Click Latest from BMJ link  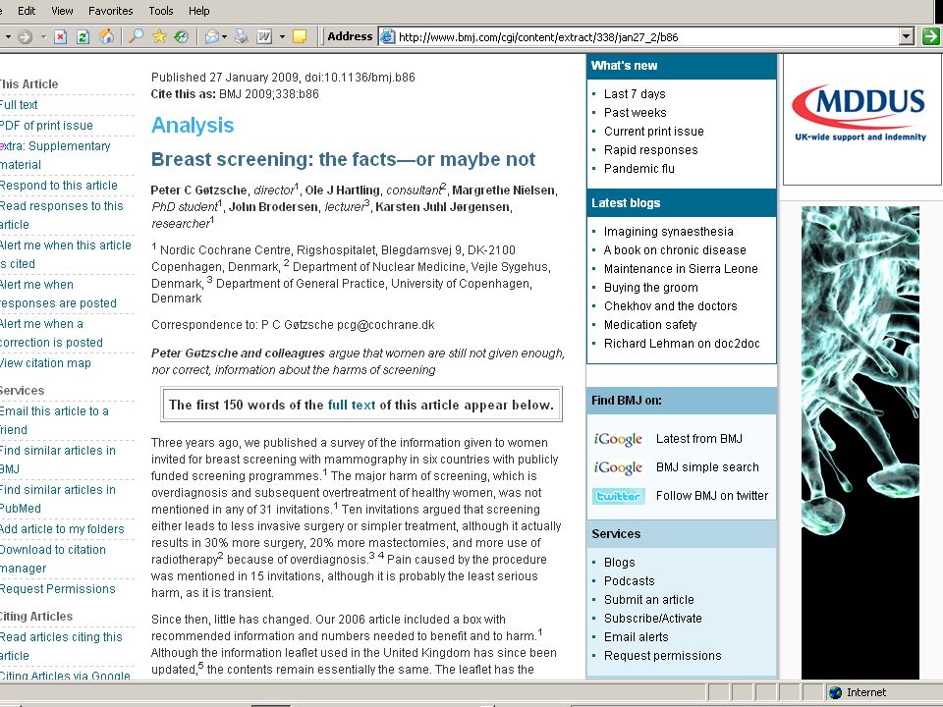698,439
